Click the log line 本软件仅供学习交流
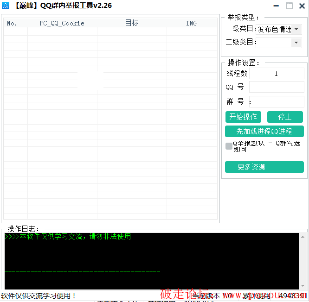The height and width of the screenshot is (302, 309). click(x=68, y=236)
